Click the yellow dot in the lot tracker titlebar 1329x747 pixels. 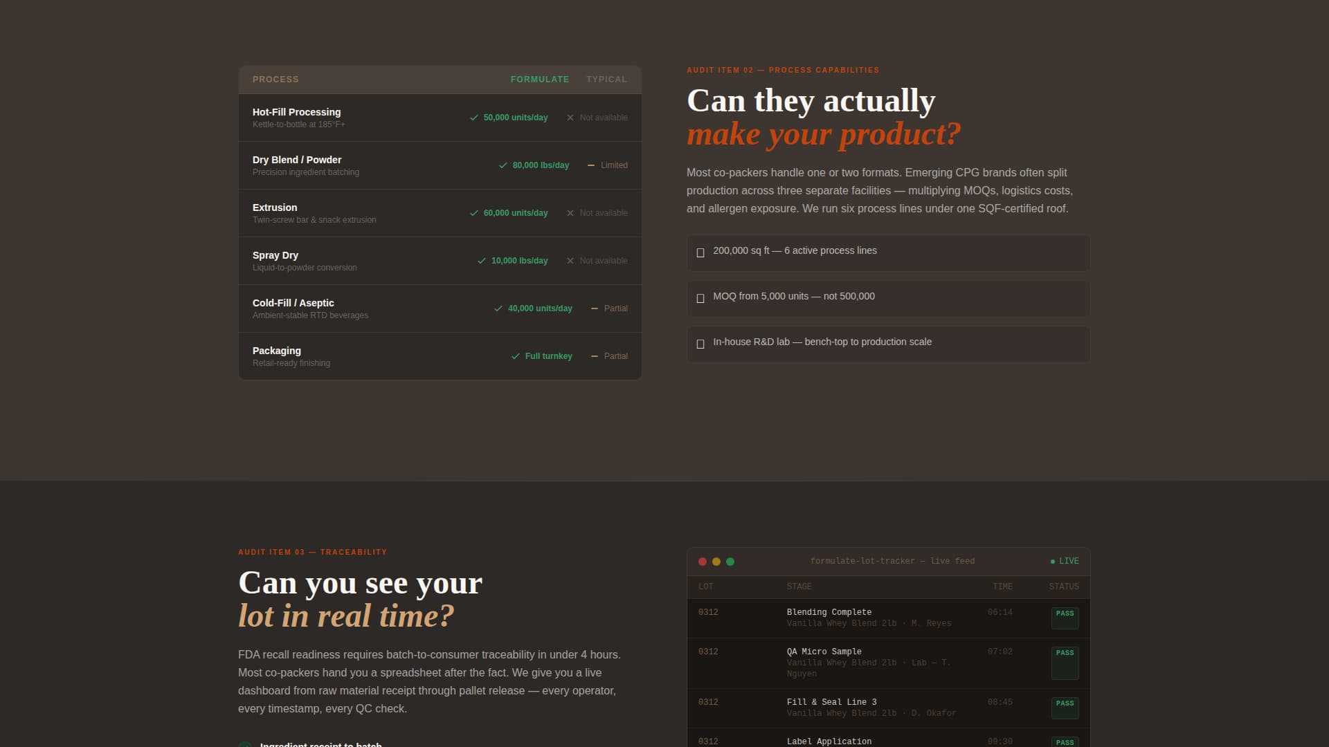point(716,562)
